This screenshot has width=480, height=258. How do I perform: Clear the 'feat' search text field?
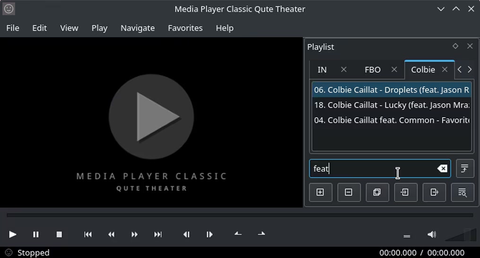[x=442, y=169]
